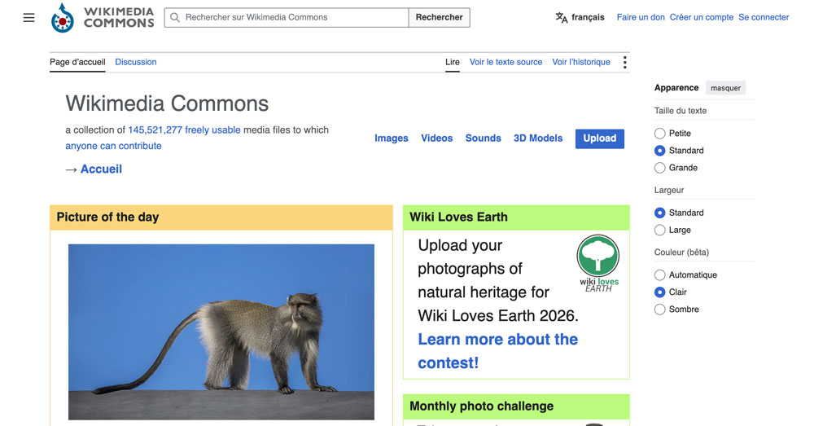Viewport: 814px width, 426px height.
Task: Open the hamburger main menu
Action: (x=29, y=17)
